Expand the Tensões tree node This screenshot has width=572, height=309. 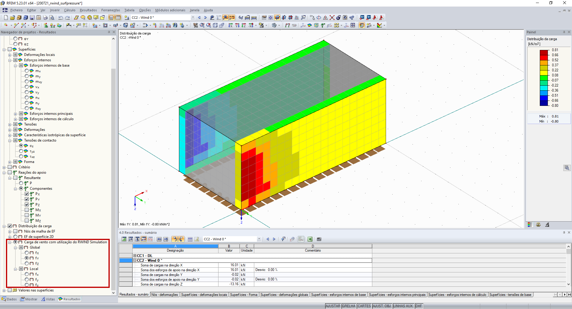[10, 124]
